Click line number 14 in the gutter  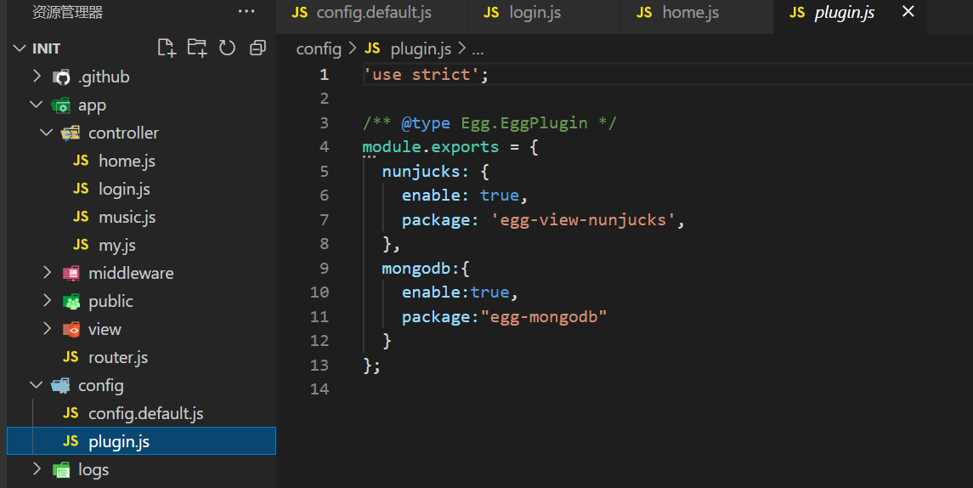(x=320, y=389)
